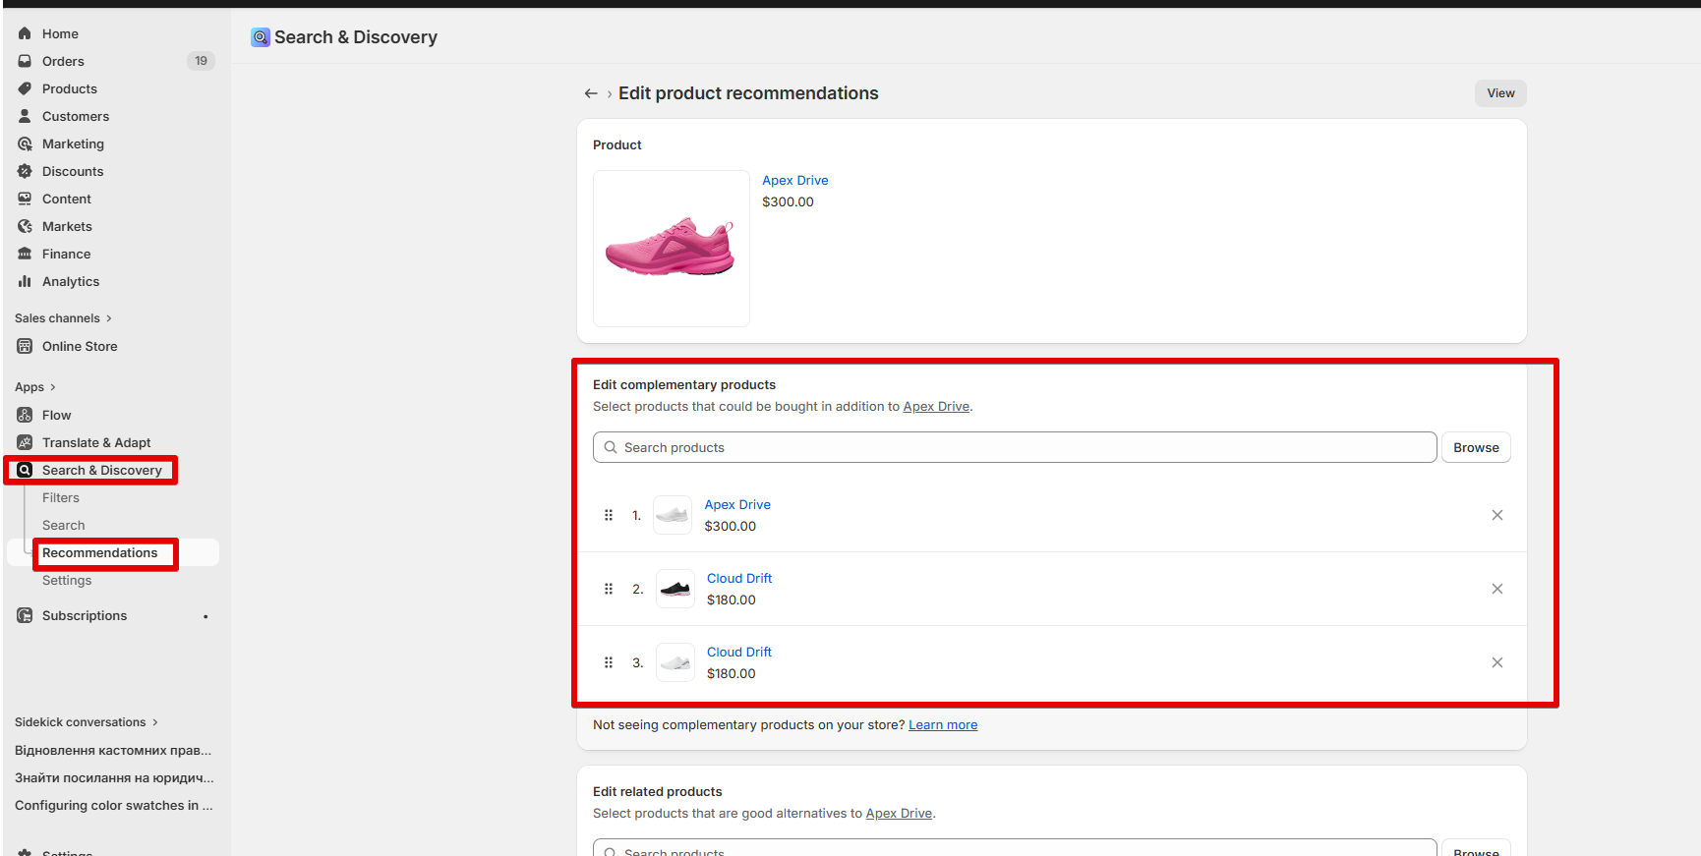Grab drag handle for row 1 Apex Drive
Image resolution: width=1701 pixels, height=856 pixels.
(x=609, y=515)
